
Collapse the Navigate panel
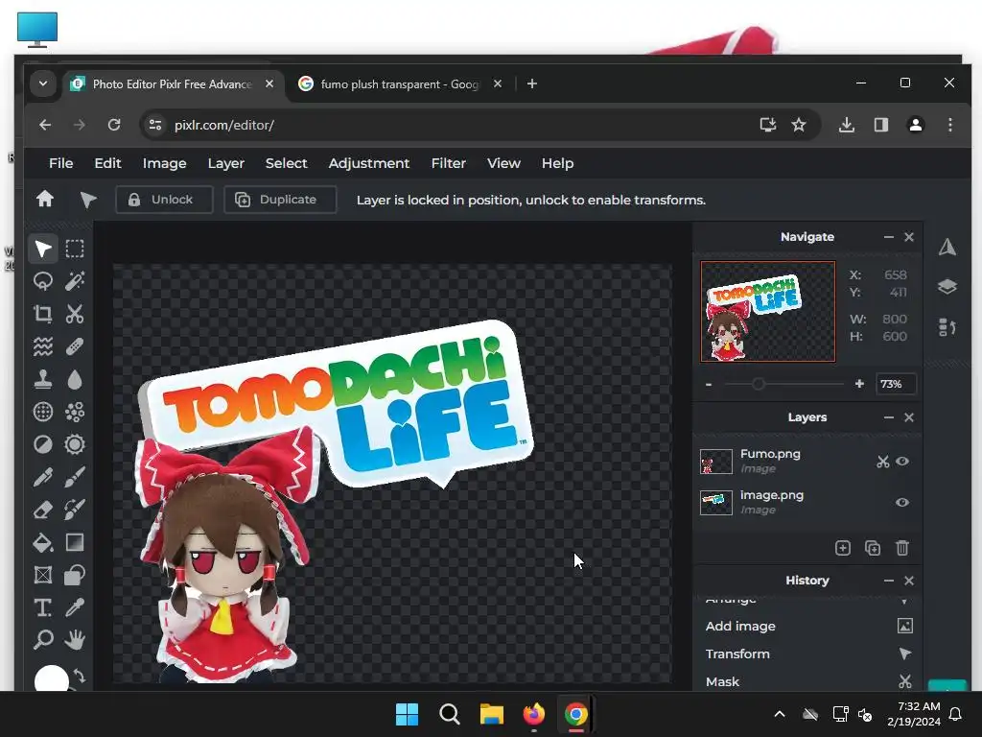889,237
